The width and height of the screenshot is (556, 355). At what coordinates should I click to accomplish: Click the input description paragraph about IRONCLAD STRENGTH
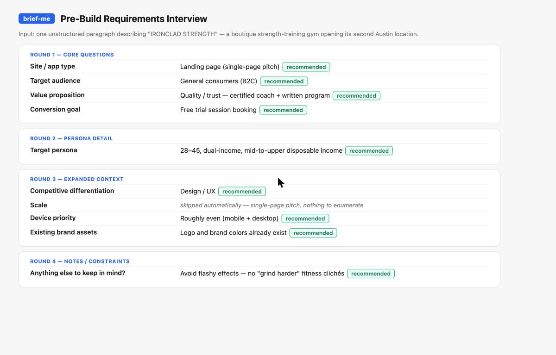218,34
